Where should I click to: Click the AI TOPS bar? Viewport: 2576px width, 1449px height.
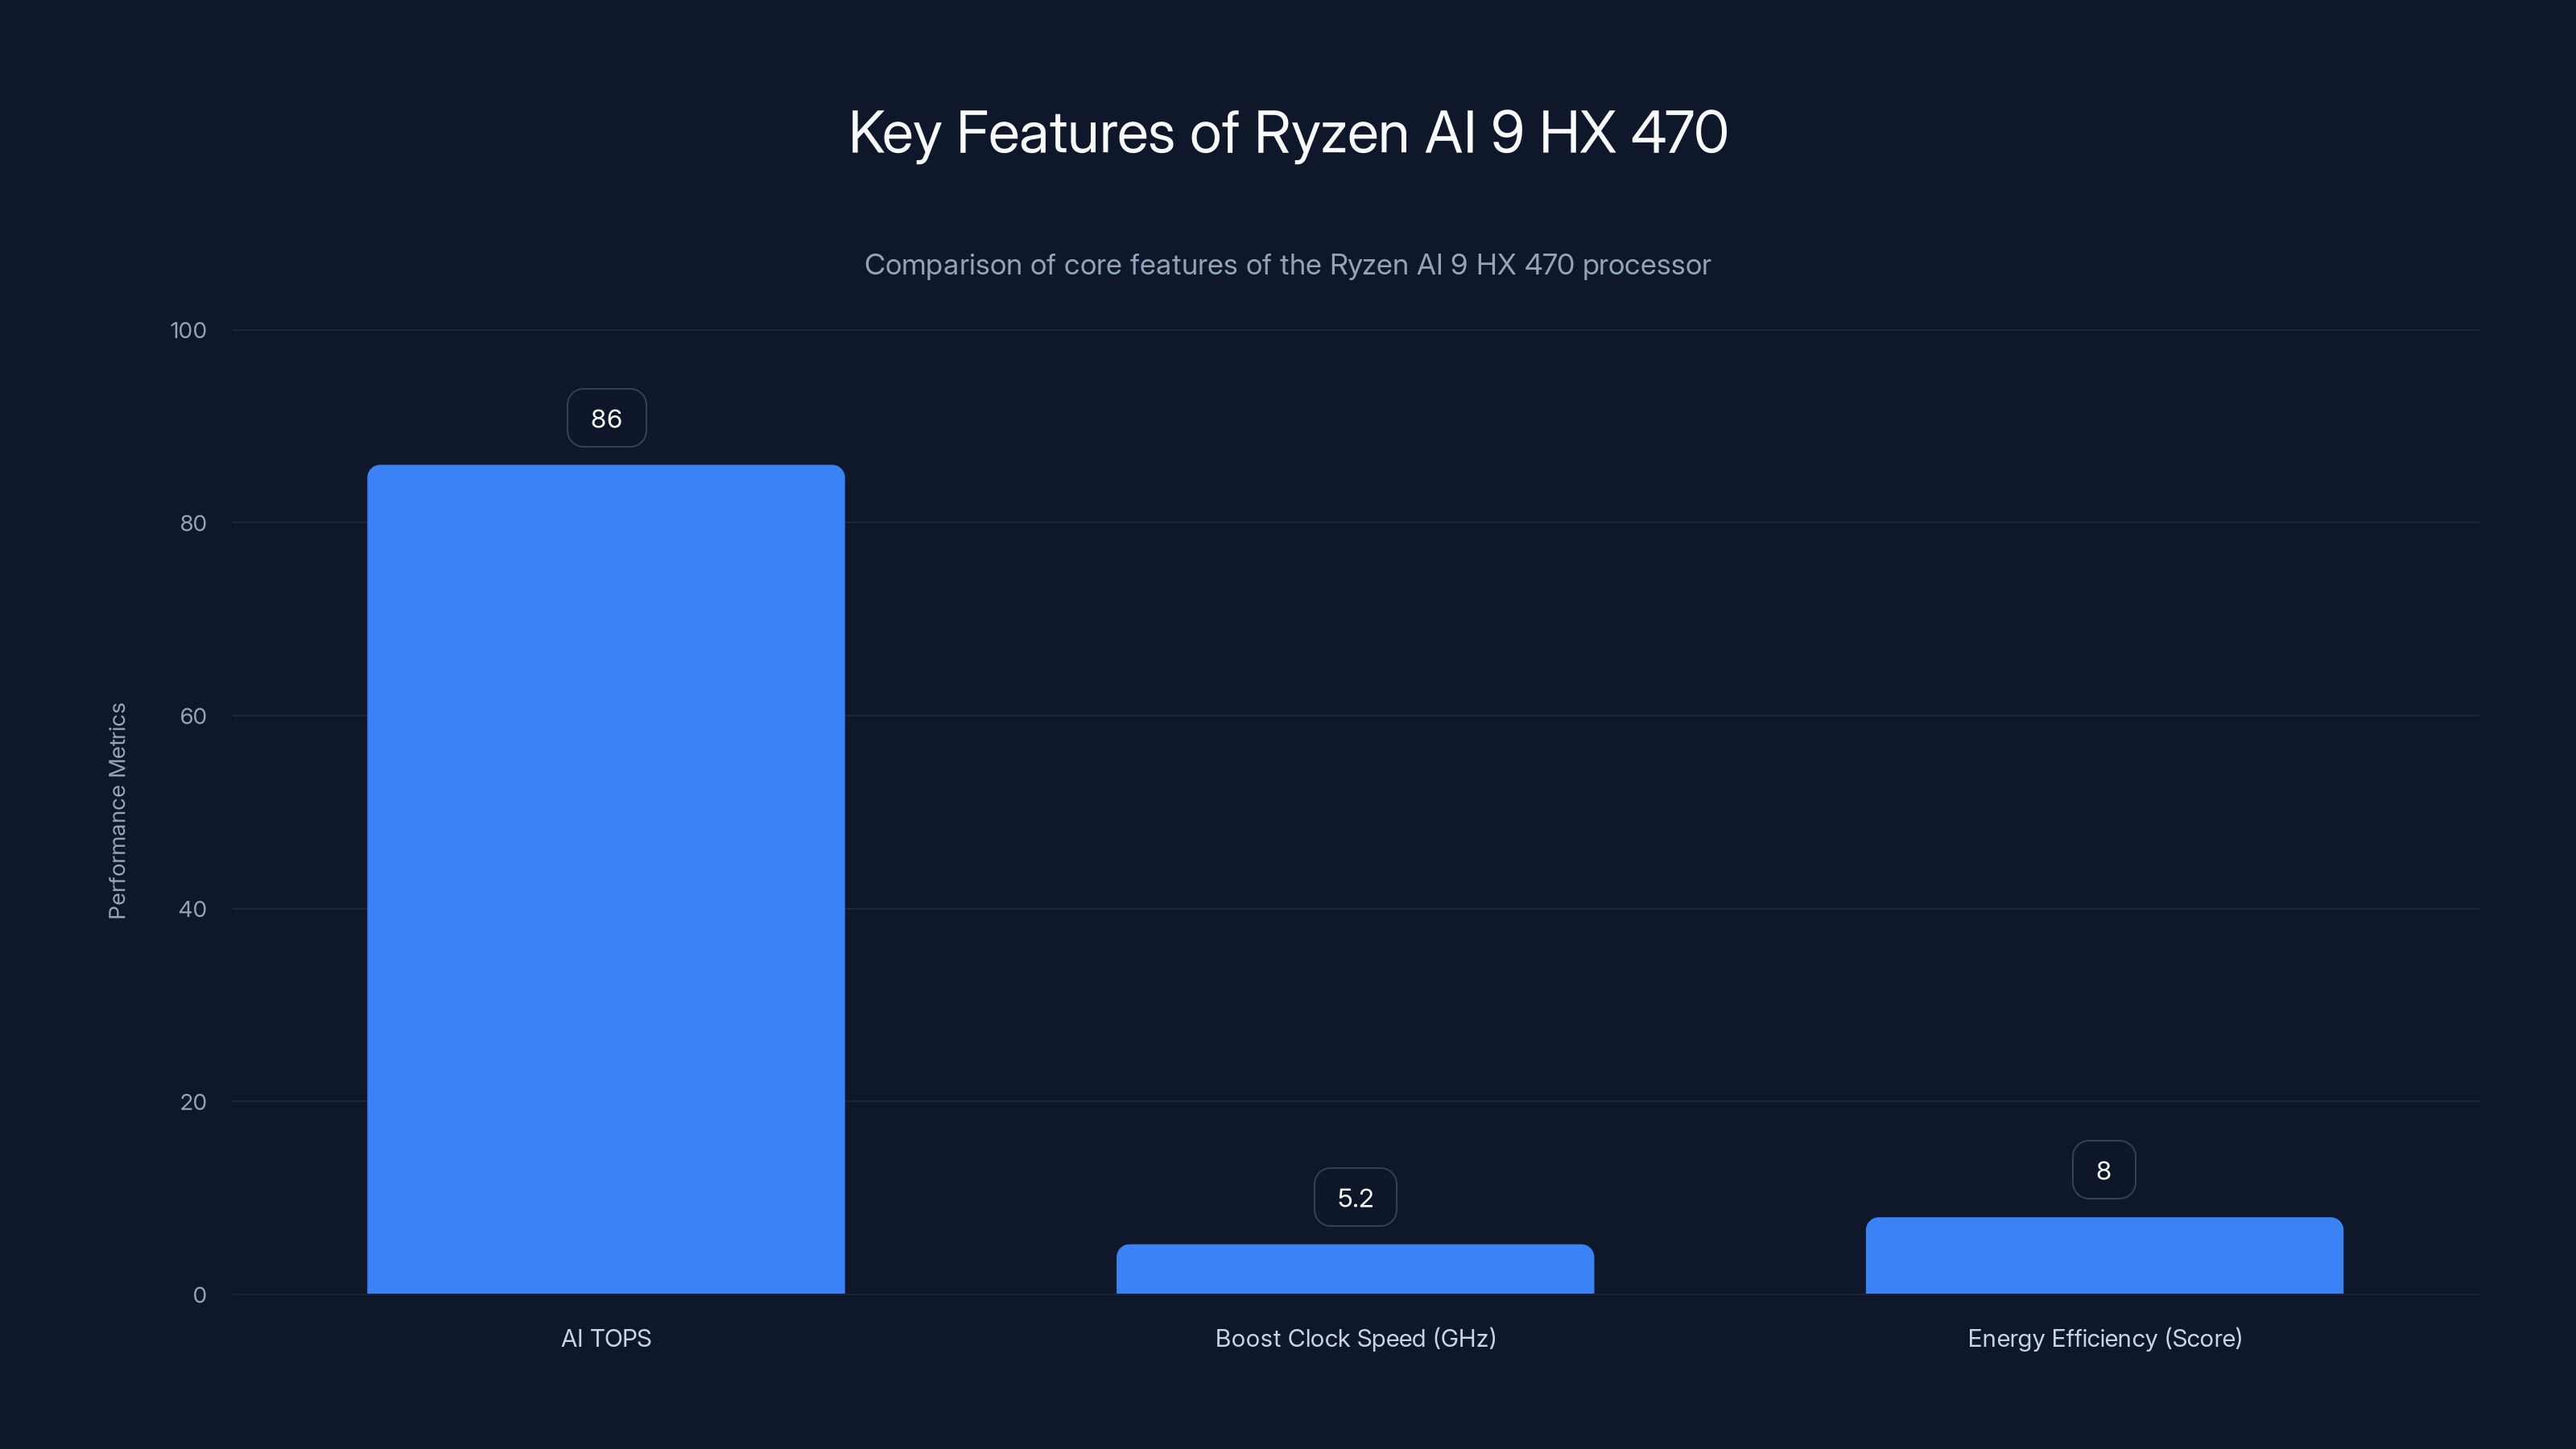(x=605, y=880)
